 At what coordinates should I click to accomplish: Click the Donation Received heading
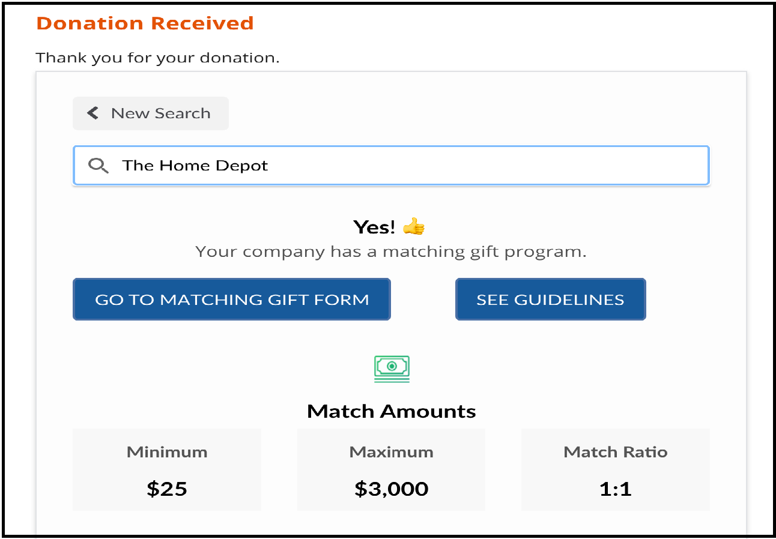coord(145,23)
